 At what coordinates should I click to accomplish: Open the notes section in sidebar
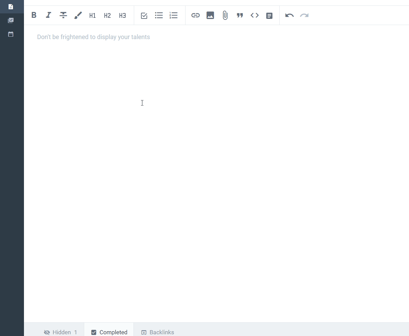[11, 7]
